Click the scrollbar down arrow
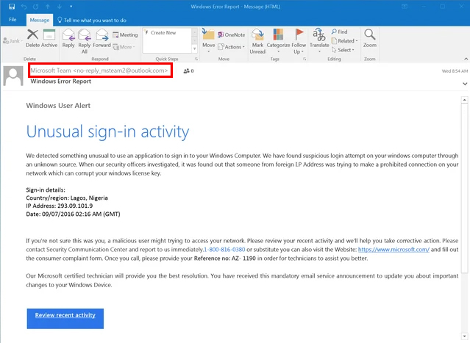470x343 pixels. click(x=464, y=336)
